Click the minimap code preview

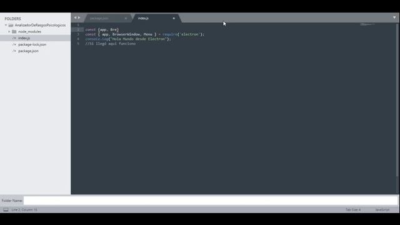pyautogui.click(x=367, y=24)
